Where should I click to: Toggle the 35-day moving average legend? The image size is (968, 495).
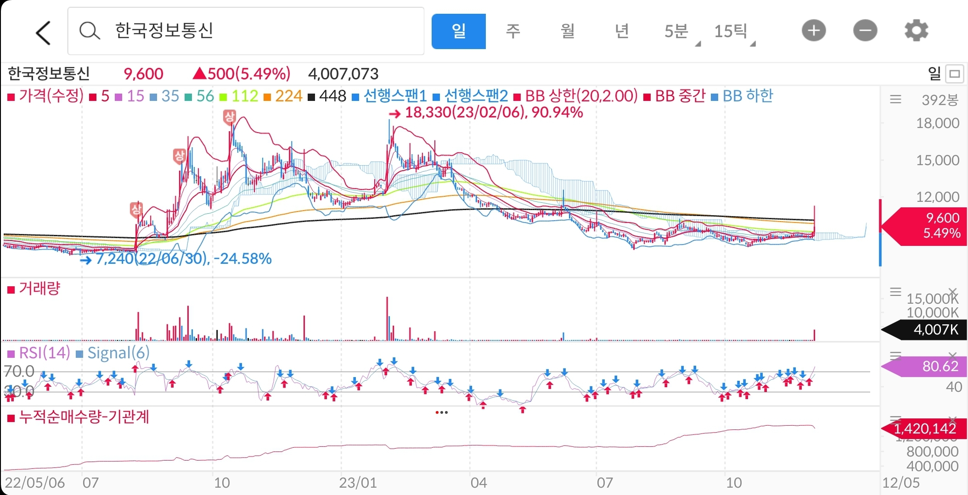click(164, 96)
